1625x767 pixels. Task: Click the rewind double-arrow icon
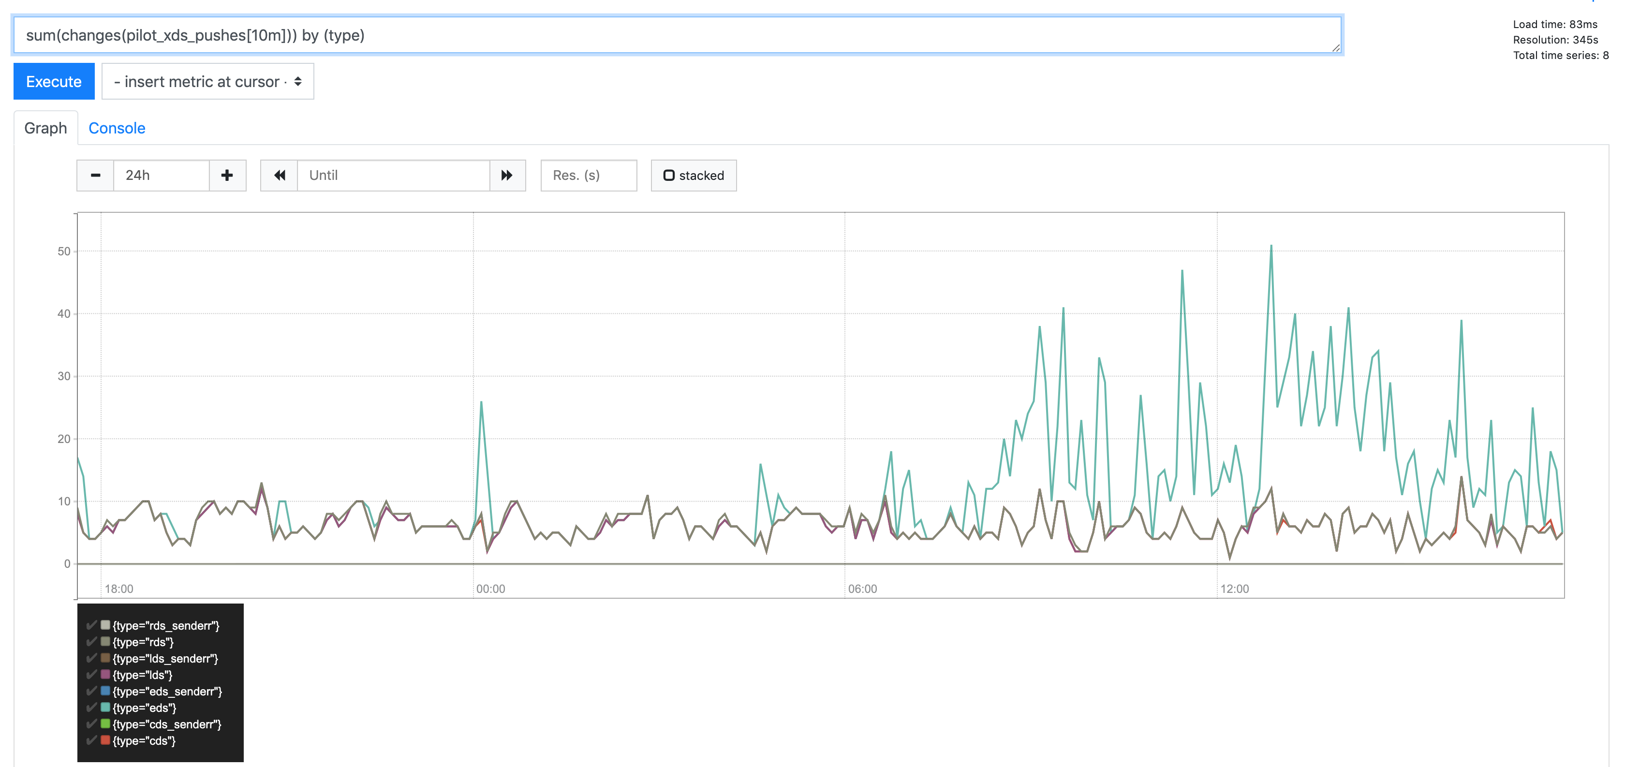pyautogui.click(x=280, y=176)
